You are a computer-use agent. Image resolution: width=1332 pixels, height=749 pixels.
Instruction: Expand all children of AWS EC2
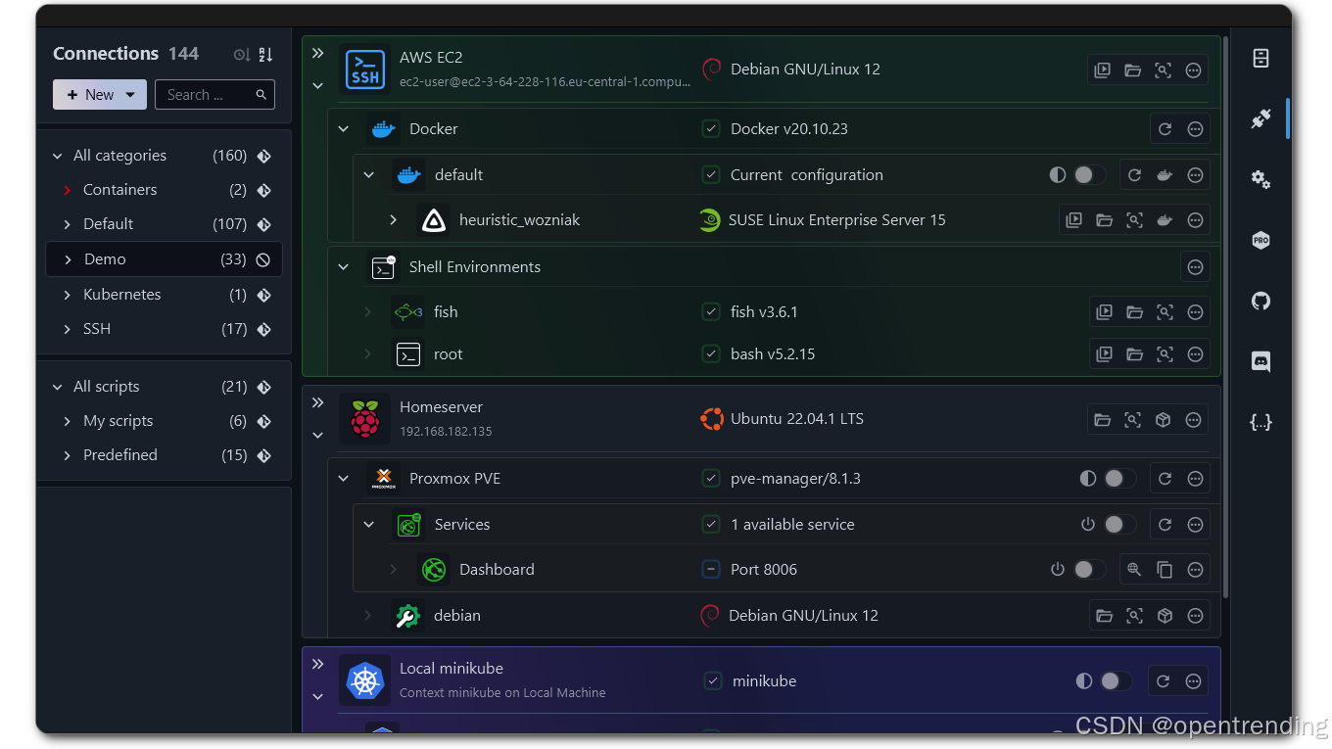[317, 54]
